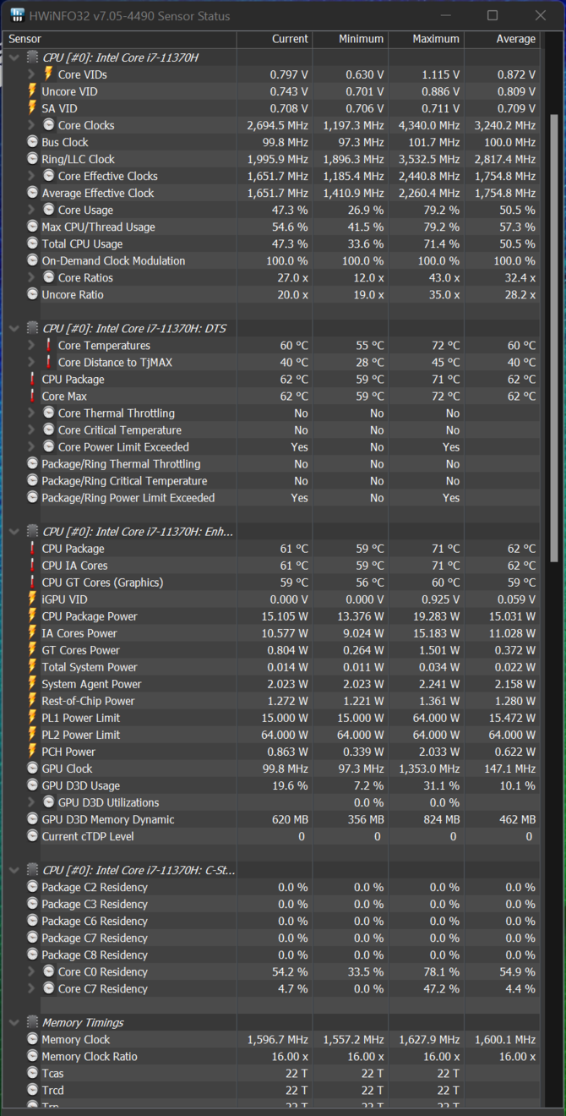Click the lightning icon beside Uncore VID
566x1116 pixels.
click(33, 91)
